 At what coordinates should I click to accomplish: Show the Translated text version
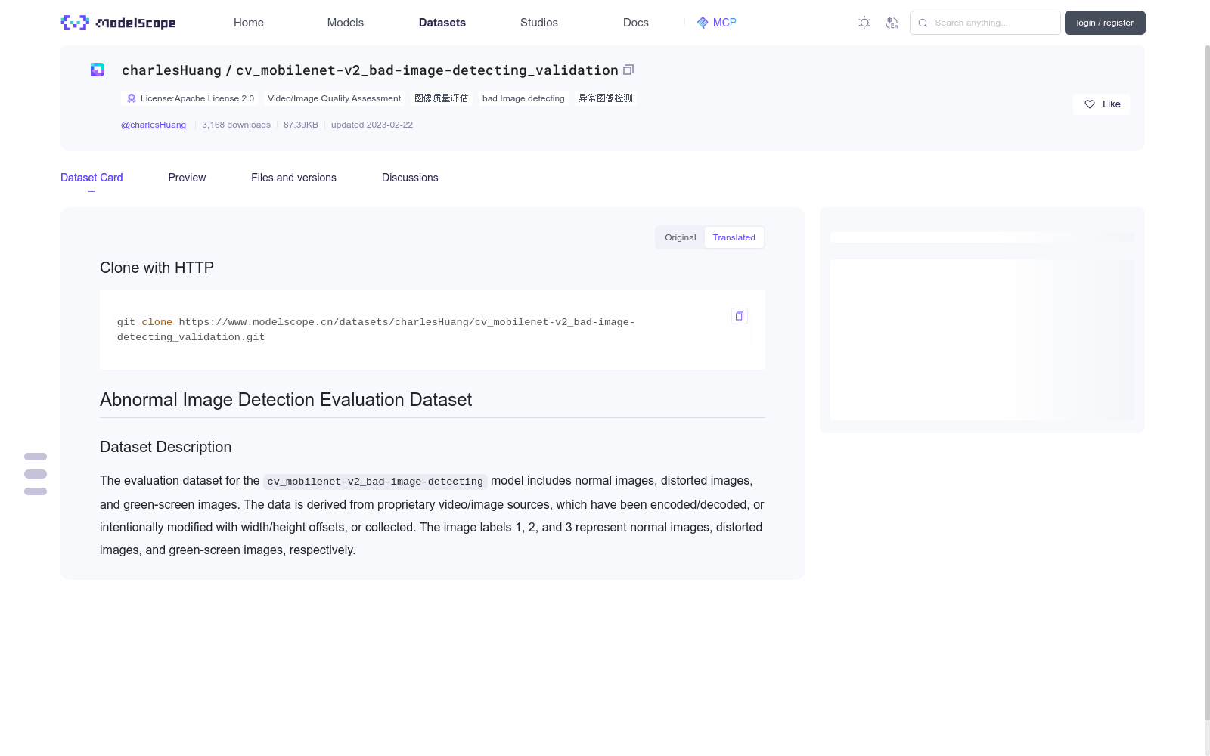coord(734,237)
